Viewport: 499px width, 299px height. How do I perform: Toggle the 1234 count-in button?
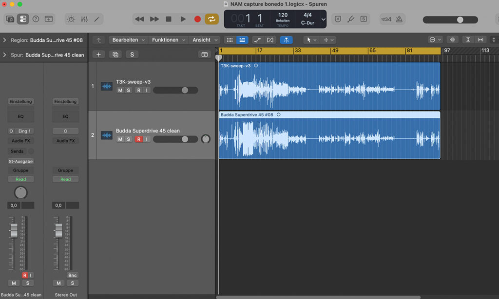(386, 19)
